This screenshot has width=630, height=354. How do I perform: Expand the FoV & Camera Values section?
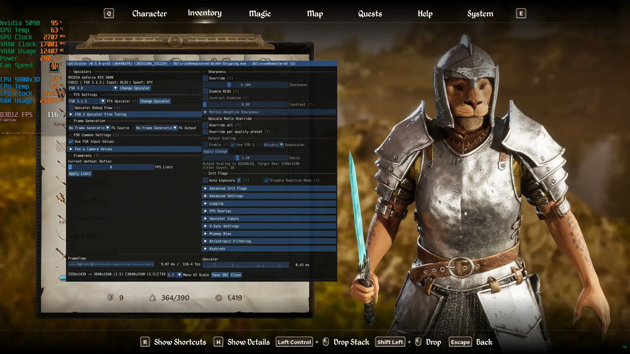pos(135,149)
